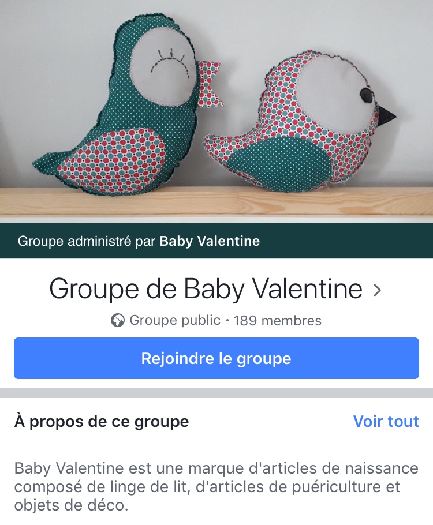Screen dimensions: 433x525
Task: Click the group description paragraph text
Action: tap(216, 487)
